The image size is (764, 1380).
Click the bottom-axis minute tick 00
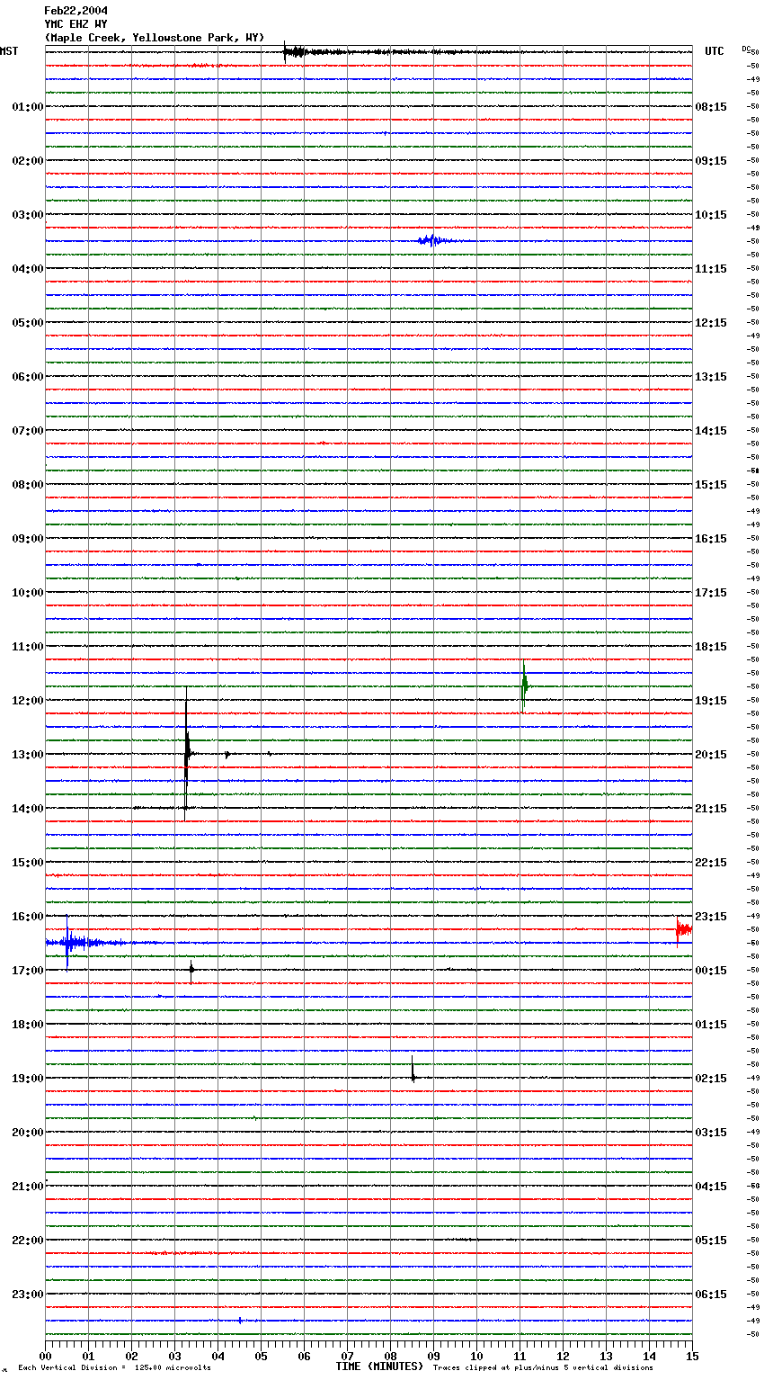(x=45, y=1356)
